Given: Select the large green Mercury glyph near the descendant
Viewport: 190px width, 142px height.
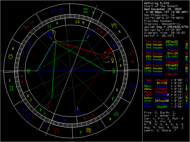Looking at the screenshot, I should click(x=114, y=71).
